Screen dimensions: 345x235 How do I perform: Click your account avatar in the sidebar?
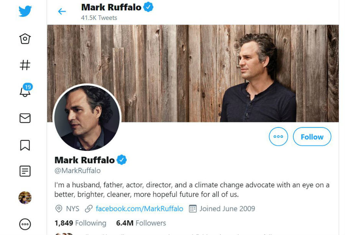click(25, 197)
